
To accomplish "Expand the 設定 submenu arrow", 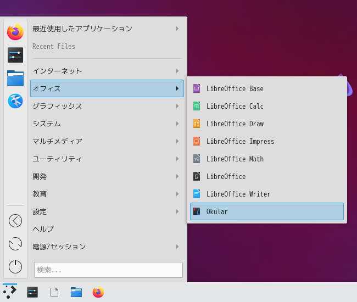I will pyautogui.click(x=177, y=211).
